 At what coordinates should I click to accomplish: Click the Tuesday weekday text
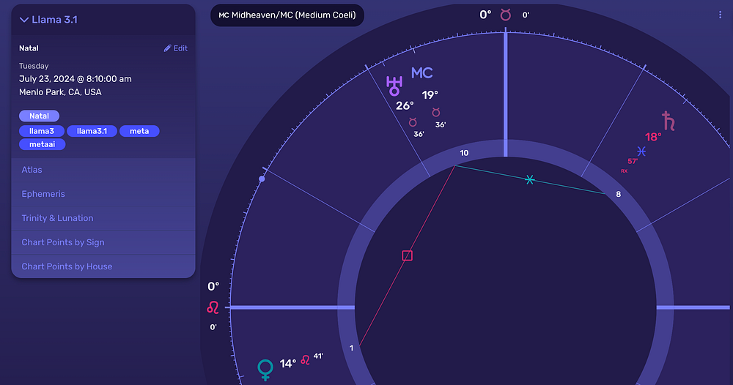tap(34, 67)
